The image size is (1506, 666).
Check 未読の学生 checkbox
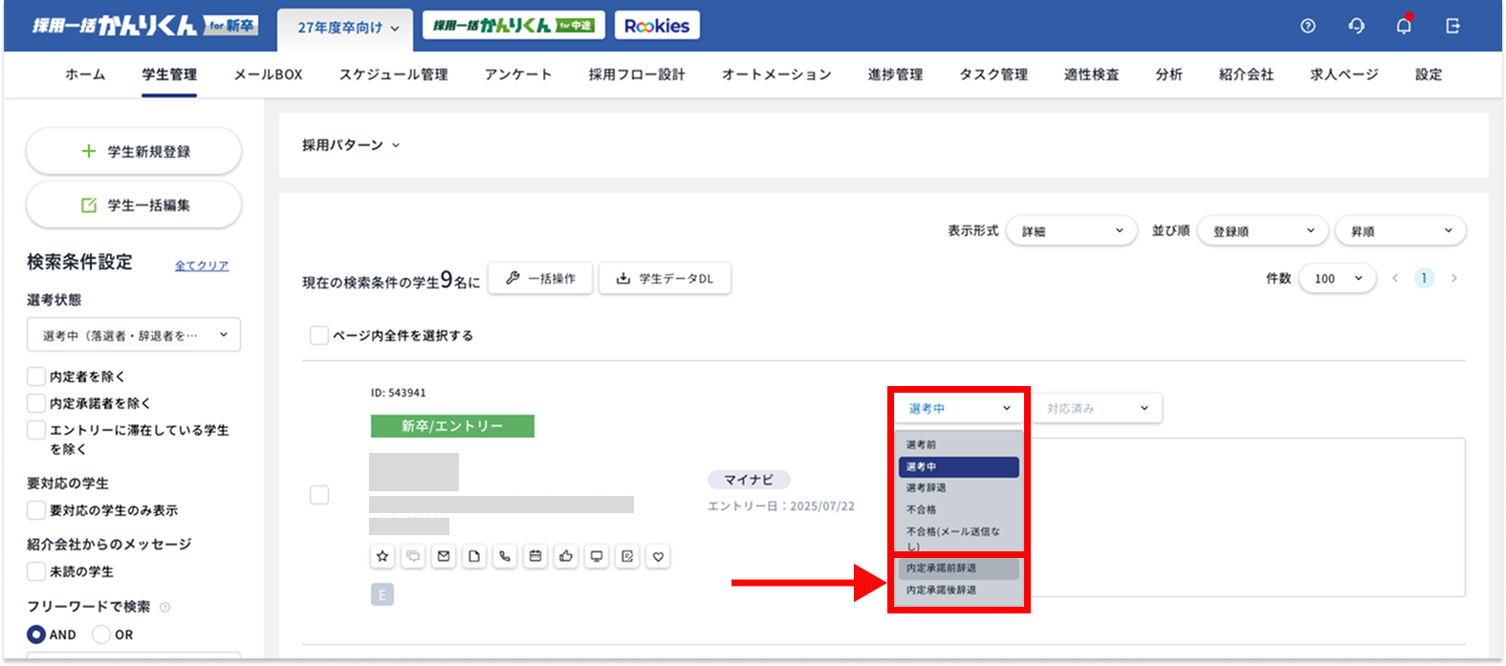click(36, 571)
